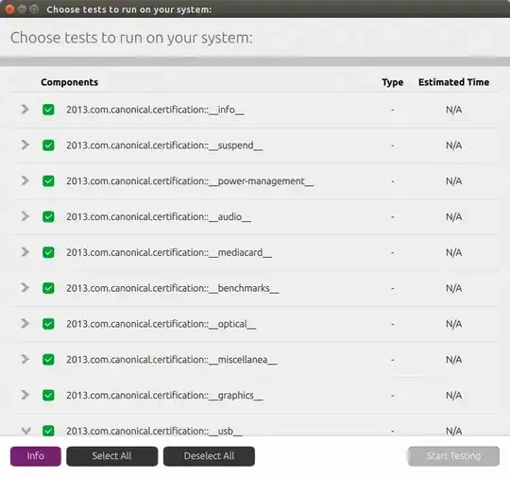Uncheck the __mediacard__ checkbox

[48, 252]
